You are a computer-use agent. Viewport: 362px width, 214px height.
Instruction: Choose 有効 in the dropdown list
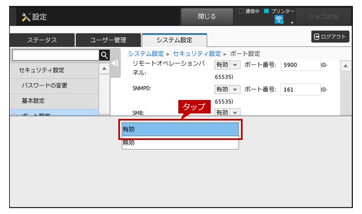click(x=180, y=129)
